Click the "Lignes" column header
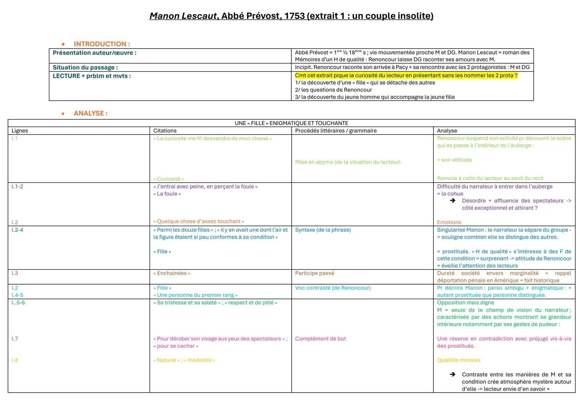 pos(20,130)
